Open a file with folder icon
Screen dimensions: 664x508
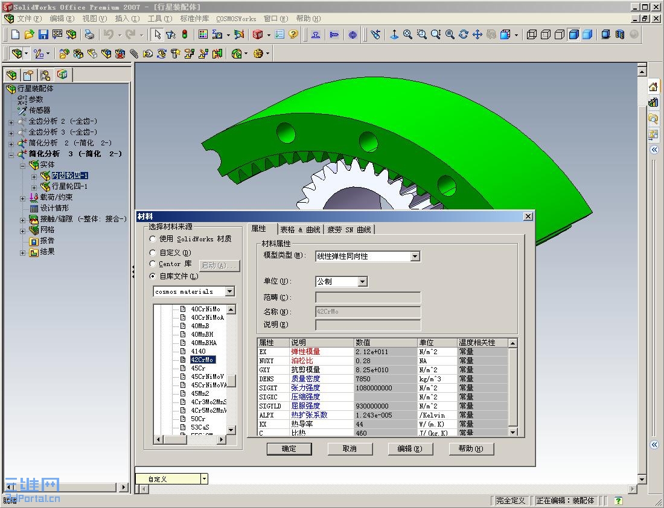click(29, 35)
